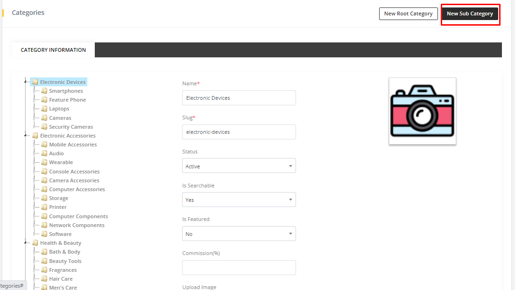The width and height of the screenshot is (515, 290).
Task: Click the Electronic Accessories folder icon
Action: pyautogui.click(x=35, y=136)
